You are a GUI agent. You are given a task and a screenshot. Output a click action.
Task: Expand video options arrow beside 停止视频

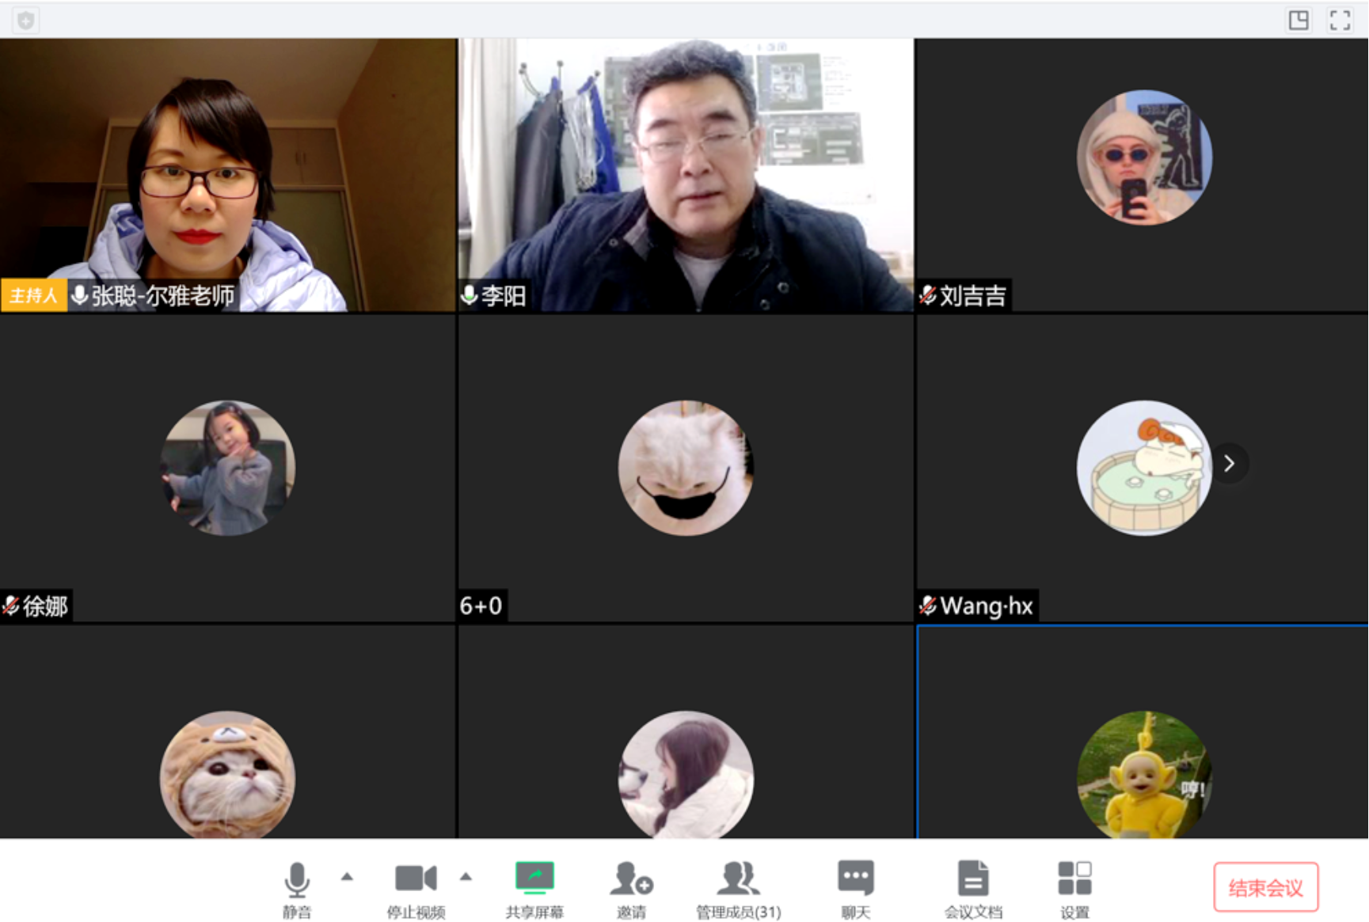[x=466, y=876]
